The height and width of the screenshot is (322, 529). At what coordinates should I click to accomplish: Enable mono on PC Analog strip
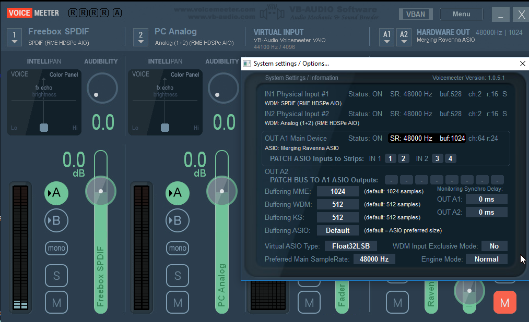178,249
